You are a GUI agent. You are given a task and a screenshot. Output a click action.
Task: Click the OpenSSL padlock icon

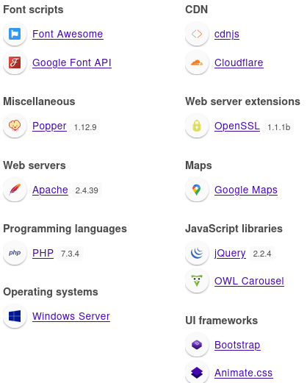tap(197, 126)
